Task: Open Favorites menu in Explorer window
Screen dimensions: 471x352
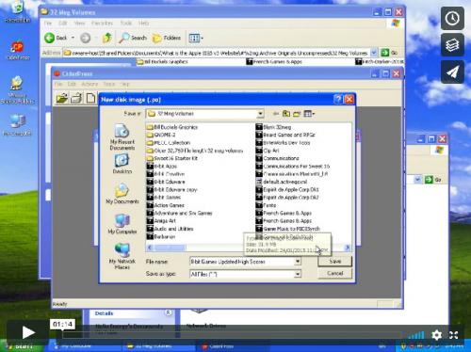Action: pos(102,24)
